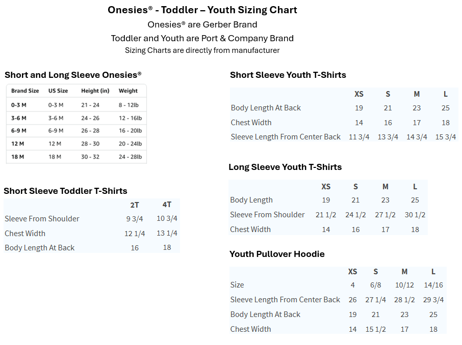Select the Height (in) column header
The image size is (462, 345).
(x=95, y=91)
